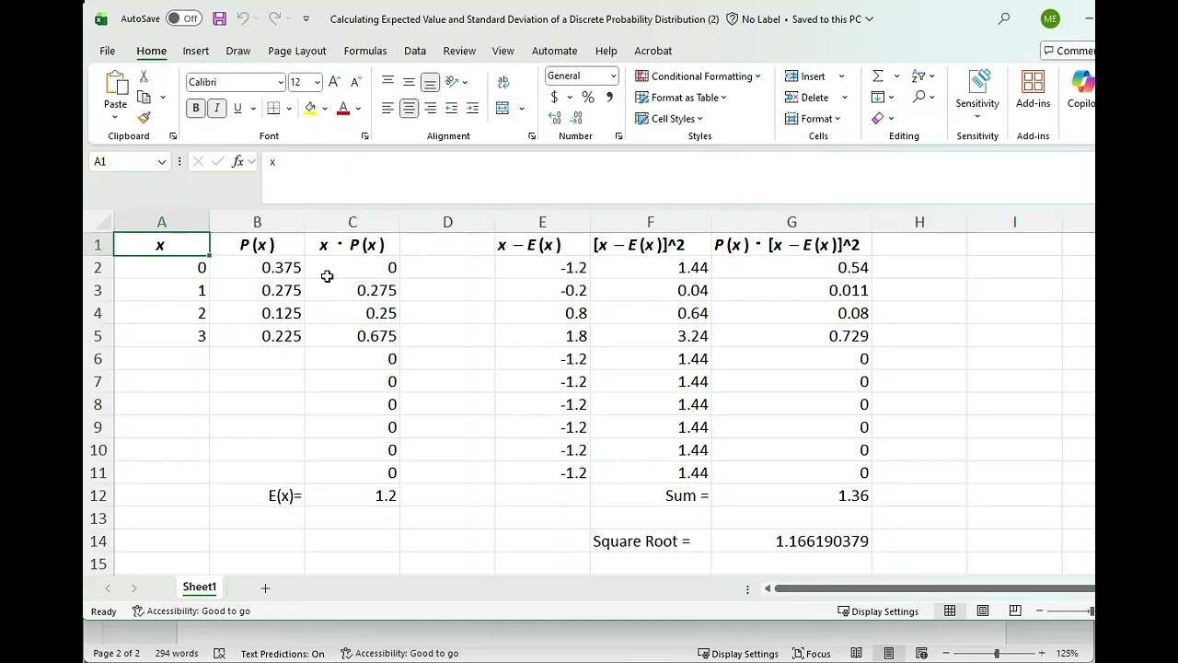Click the Borders icon

273,109
